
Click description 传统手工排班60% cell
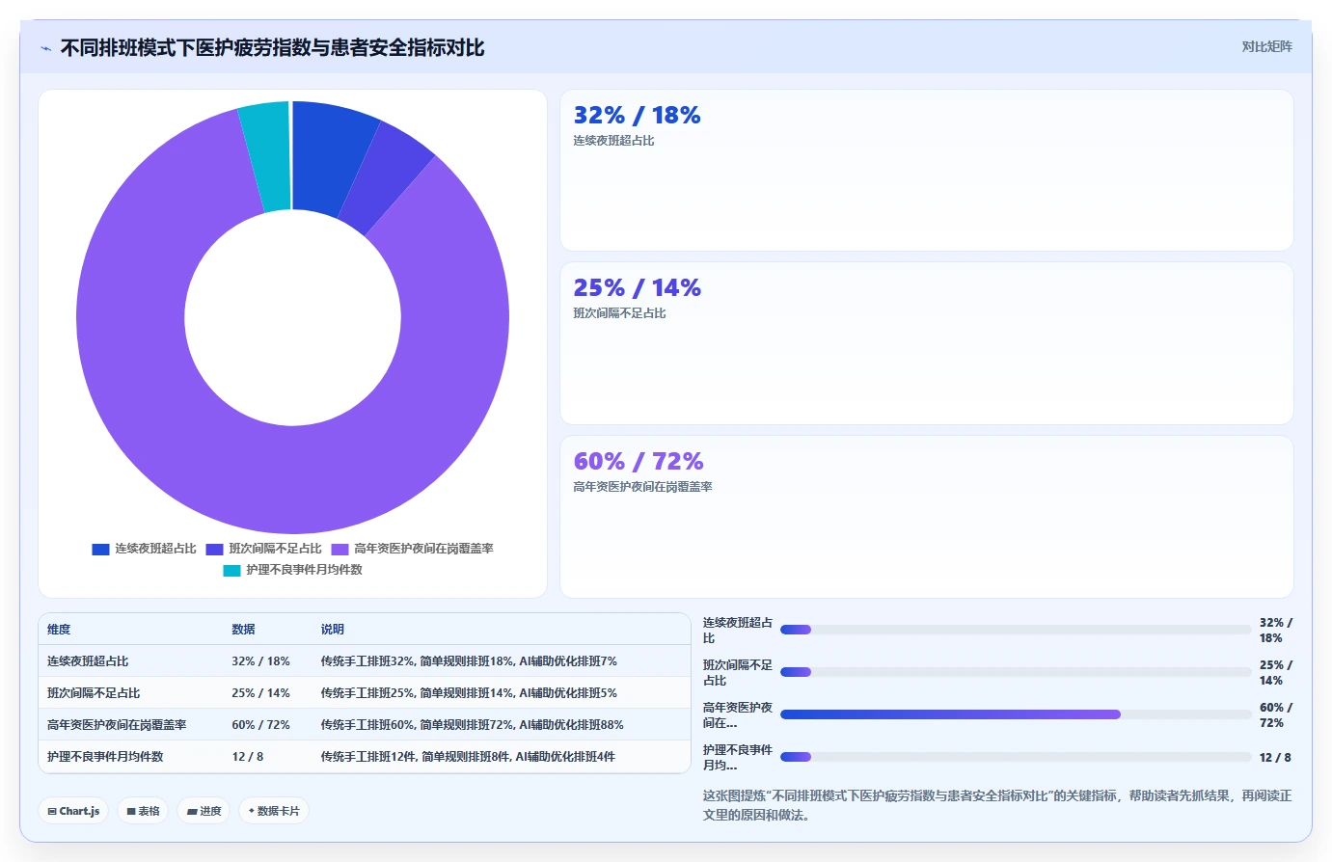tap(473, 725)
